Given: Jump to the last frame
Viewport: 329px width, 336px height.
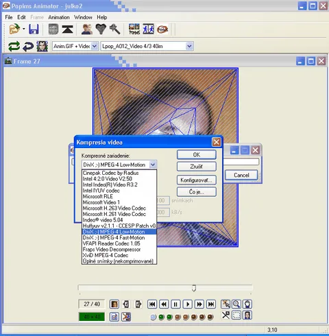Looking at the screenshot, I should tap(211, 304).
